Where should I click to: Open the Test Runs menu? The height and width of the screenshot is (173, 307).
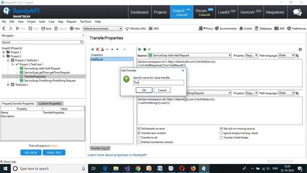[85, 22]
